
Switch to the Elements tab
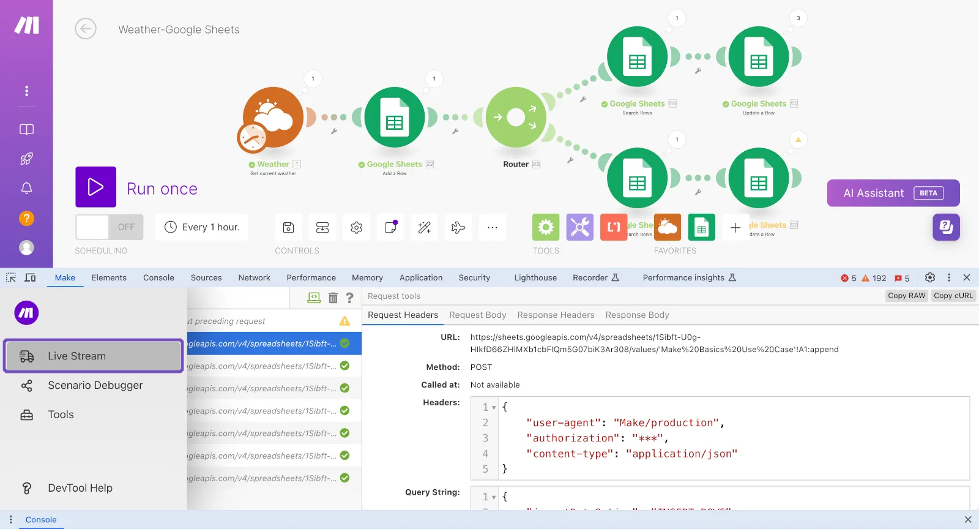(109, 277)
